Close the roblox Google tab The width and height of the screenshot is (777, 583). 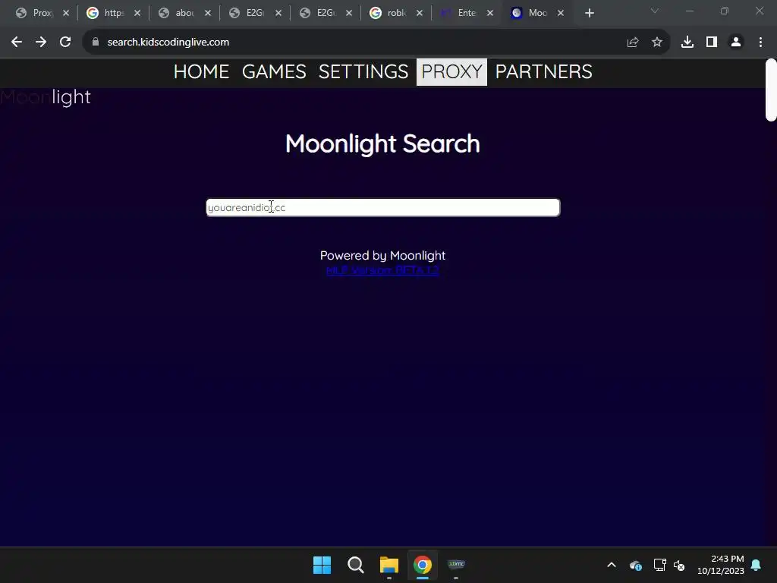coord(420,13)
